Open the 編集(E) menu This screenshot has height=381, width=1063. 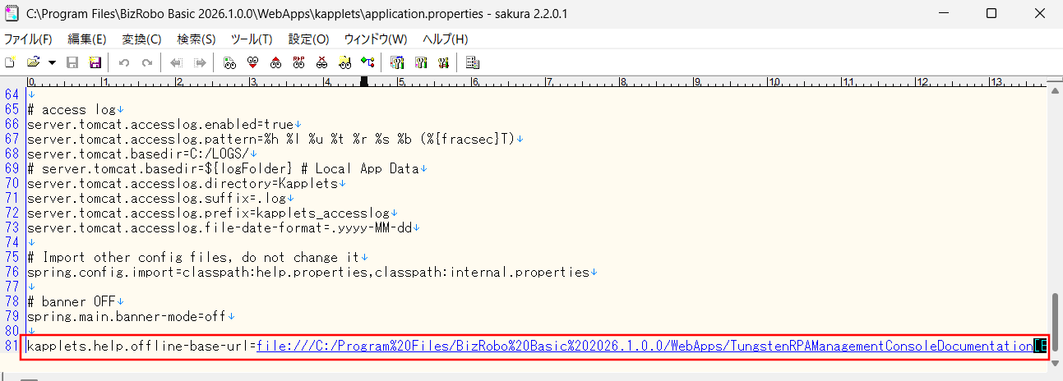pyautogui.click(x=87, y=39)
